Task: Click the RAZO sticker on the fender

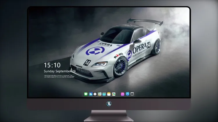Action: point(119,56)
